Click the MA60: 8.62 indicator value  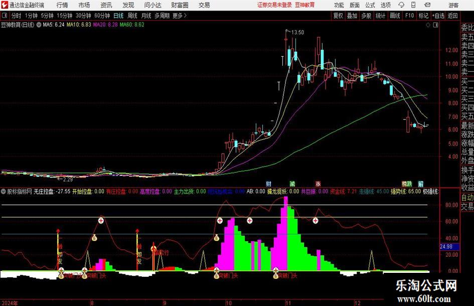[132, 25]
